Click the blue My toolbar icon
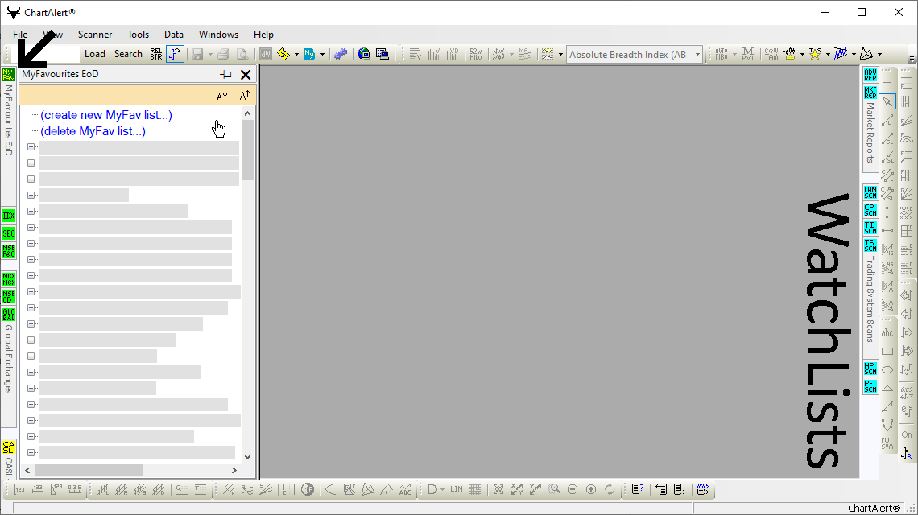This screenshot has width=918, height=515. pyautogui.click(x=309, y=54)
